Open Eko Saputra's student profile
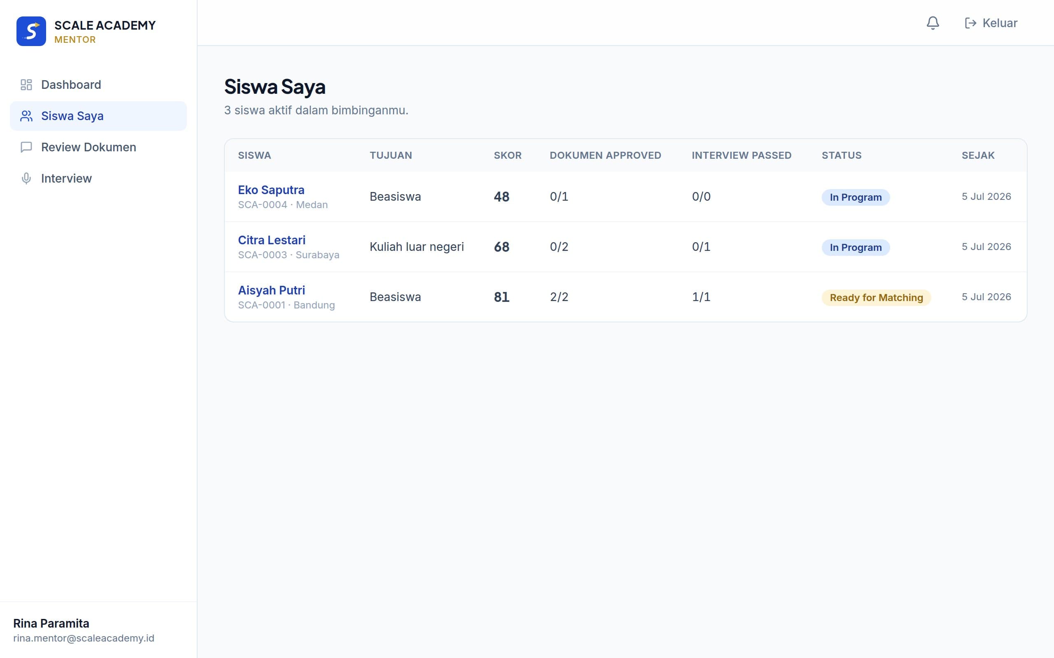This screenshot has height=658, width=1054. (x=271, y=190)
